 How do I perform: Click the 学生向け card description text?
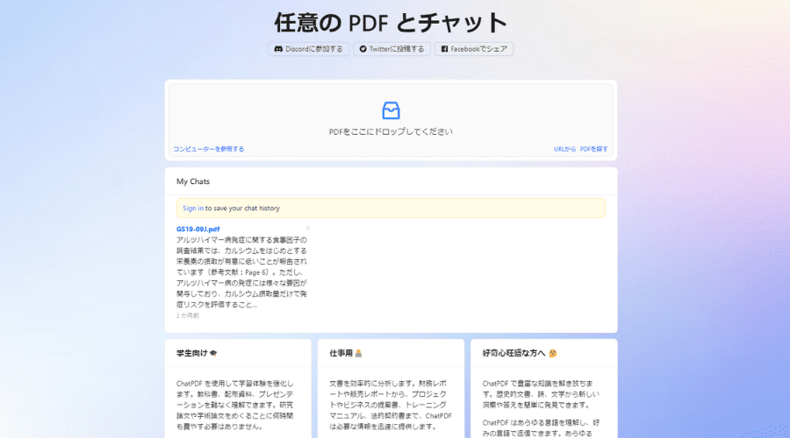tap(237, 405)
